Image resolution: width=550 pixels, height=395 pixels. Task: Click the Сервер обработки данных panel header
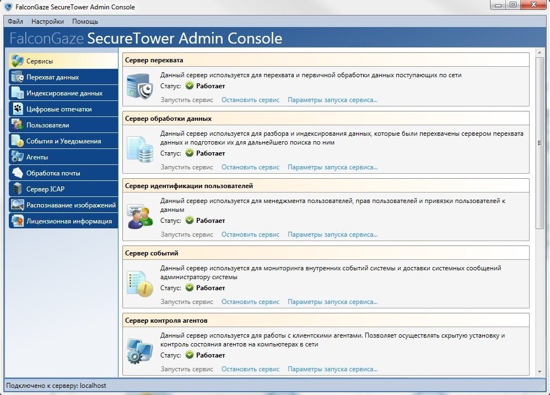point(326,118)
